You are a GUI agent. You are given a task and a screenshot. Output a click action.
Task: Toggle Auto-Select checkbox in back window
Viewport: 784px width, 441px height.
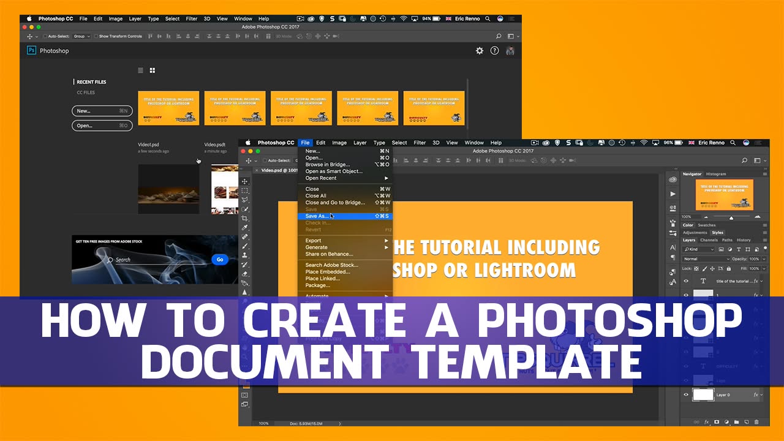(45, 36)
